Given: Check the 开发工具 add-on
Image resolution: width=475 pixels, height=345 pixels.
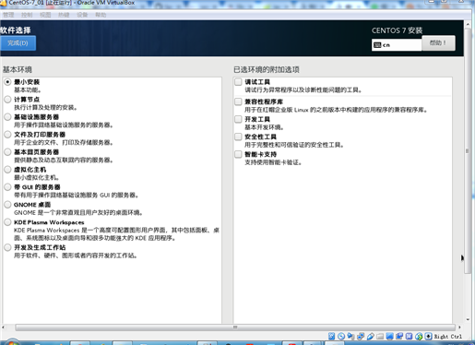Looking at the screenshot, I should (x=238, y=119).
